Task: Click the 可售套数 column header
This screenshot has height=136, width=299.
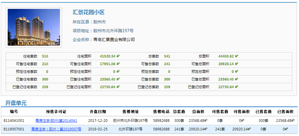Action: coord(220,112)
